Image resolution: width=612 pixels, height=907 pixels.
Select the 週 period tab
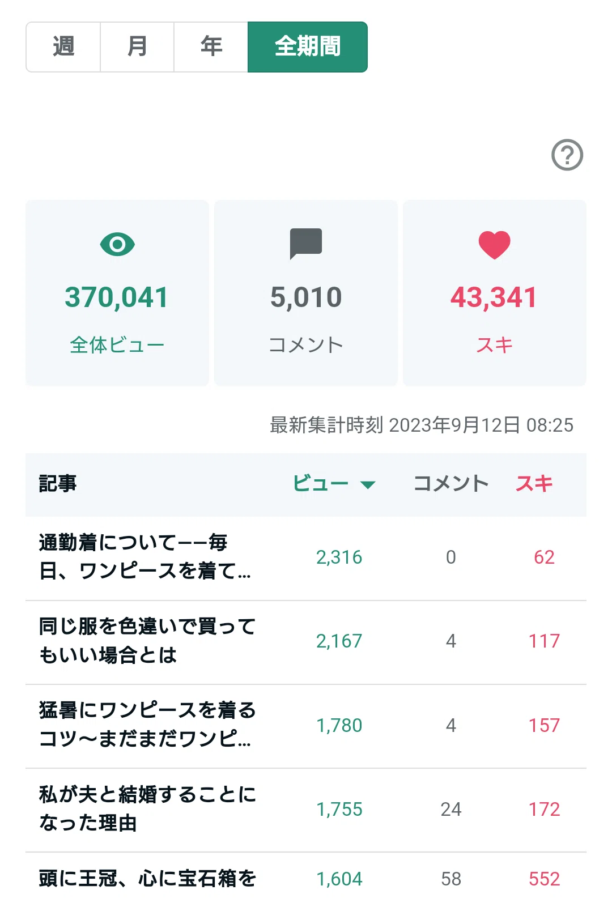[63, 47]
